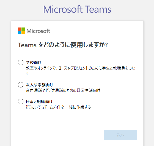Select the 仕事と組織向け radio button
Viewport: 154px width, 146px height.
click(x=21, y=101)
